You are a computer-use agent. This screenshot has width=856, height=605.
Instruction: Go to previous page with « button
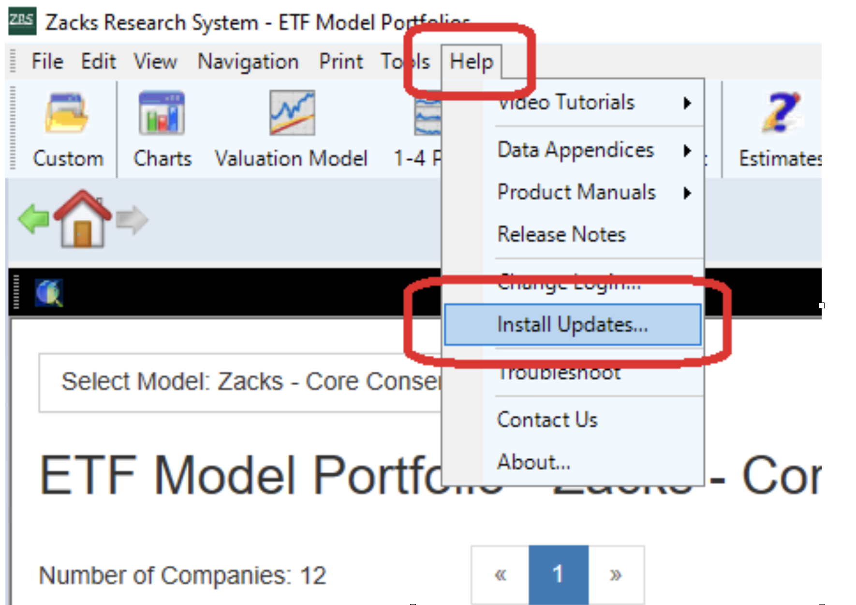click(x=501, y=575)
